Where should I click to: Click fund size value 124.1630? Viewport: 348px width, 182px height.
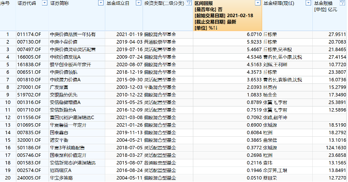point(336,148)
